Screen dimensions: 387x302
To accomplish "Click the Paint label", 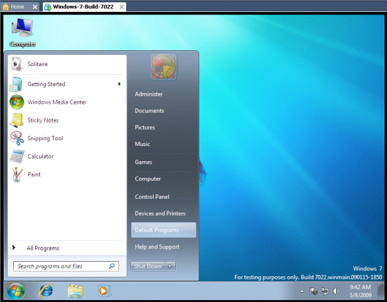I will point(34,174).
